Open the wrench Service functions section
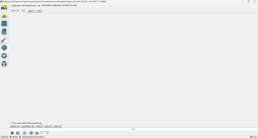The width and height of the screenshot is (258, 138). click(x=4, y=40)
